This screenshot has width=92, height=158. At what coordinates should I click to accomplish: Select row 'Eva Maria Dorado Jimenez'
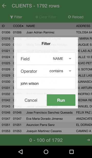(46, 119)
